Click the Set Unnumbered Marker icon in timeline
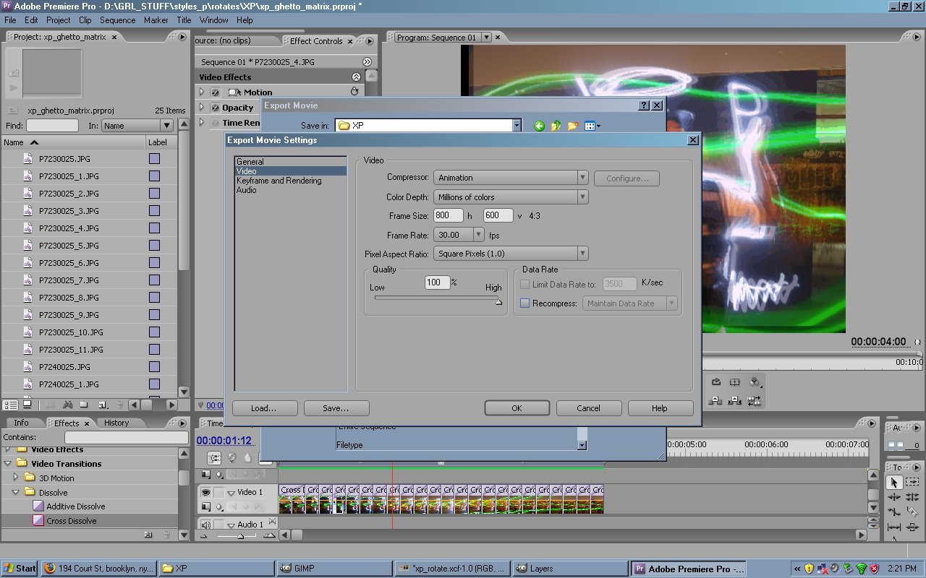Image resolution: width=926 pixels, height=578 pixels. coord(247,458)
